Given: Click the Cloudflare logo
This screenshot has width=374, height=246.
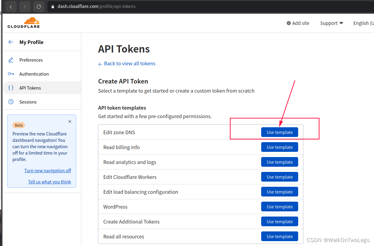Looking at the screenshot, I should click(x=24, y=23).
